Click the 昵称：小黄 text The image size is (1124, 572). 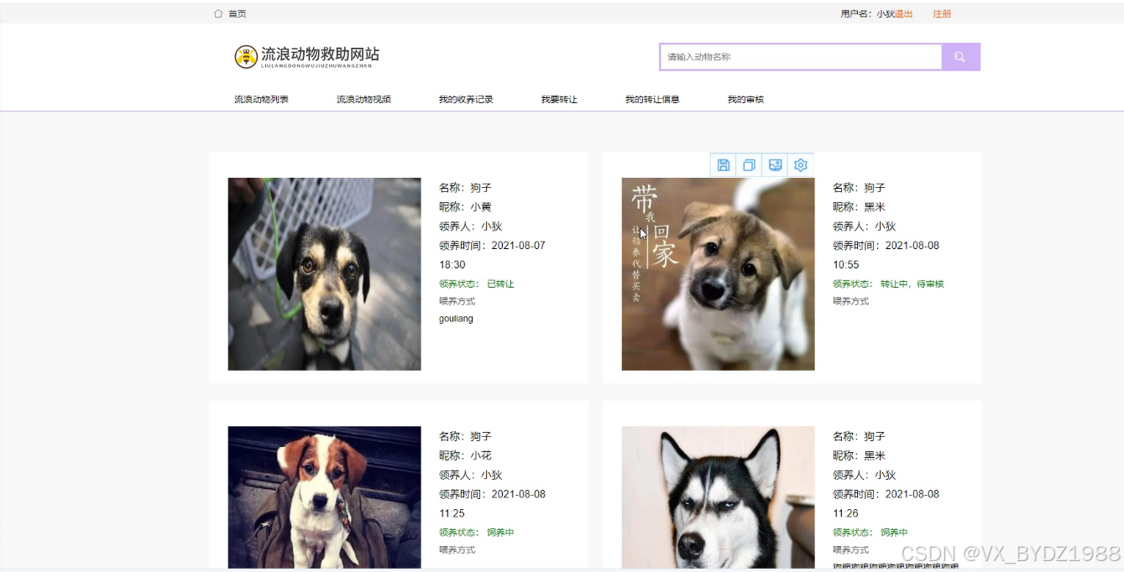click(465, 207)
